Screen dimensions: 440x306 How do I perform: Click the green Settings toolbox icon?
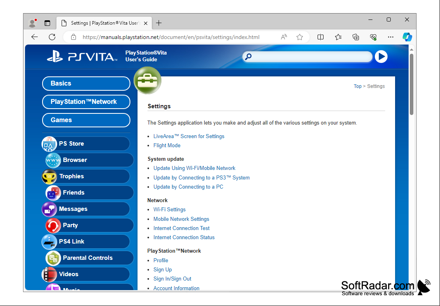point(147,80)
